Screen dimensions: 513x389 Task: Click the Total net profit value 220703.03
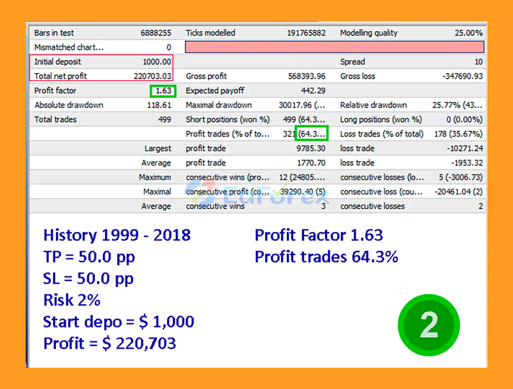152,76
